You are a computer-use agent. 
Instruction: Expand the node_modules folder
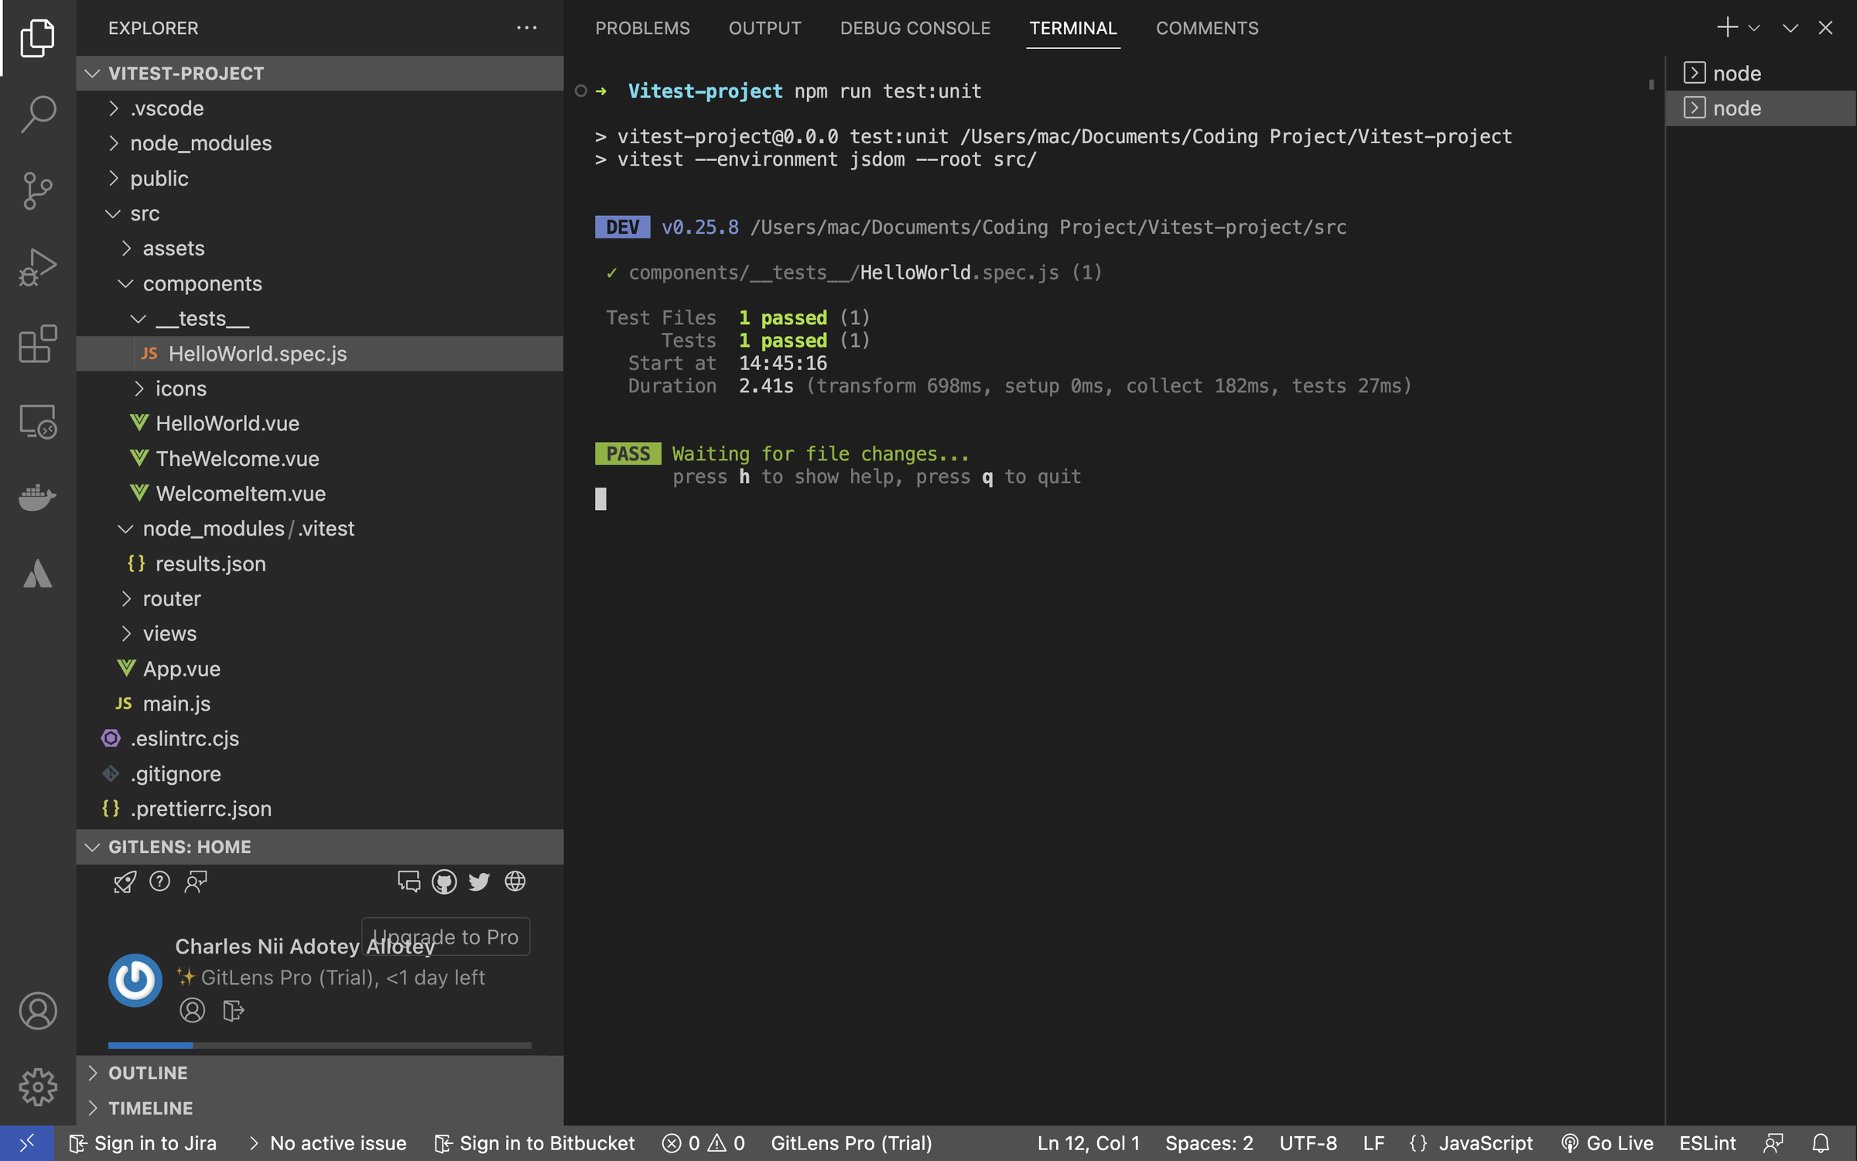click(x=200, y=143)
